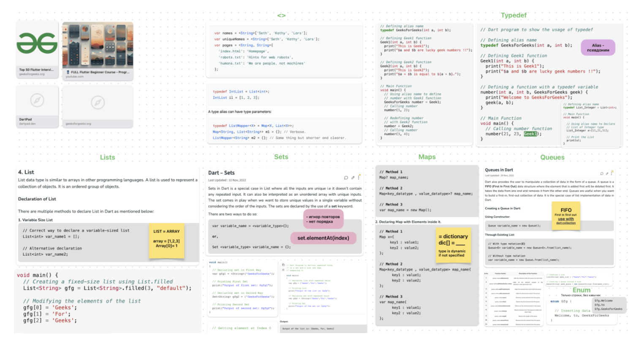The image size is (642, 352).
Task: Select the yellow '= dictionary' sticky note
Action: coord(453,246)
